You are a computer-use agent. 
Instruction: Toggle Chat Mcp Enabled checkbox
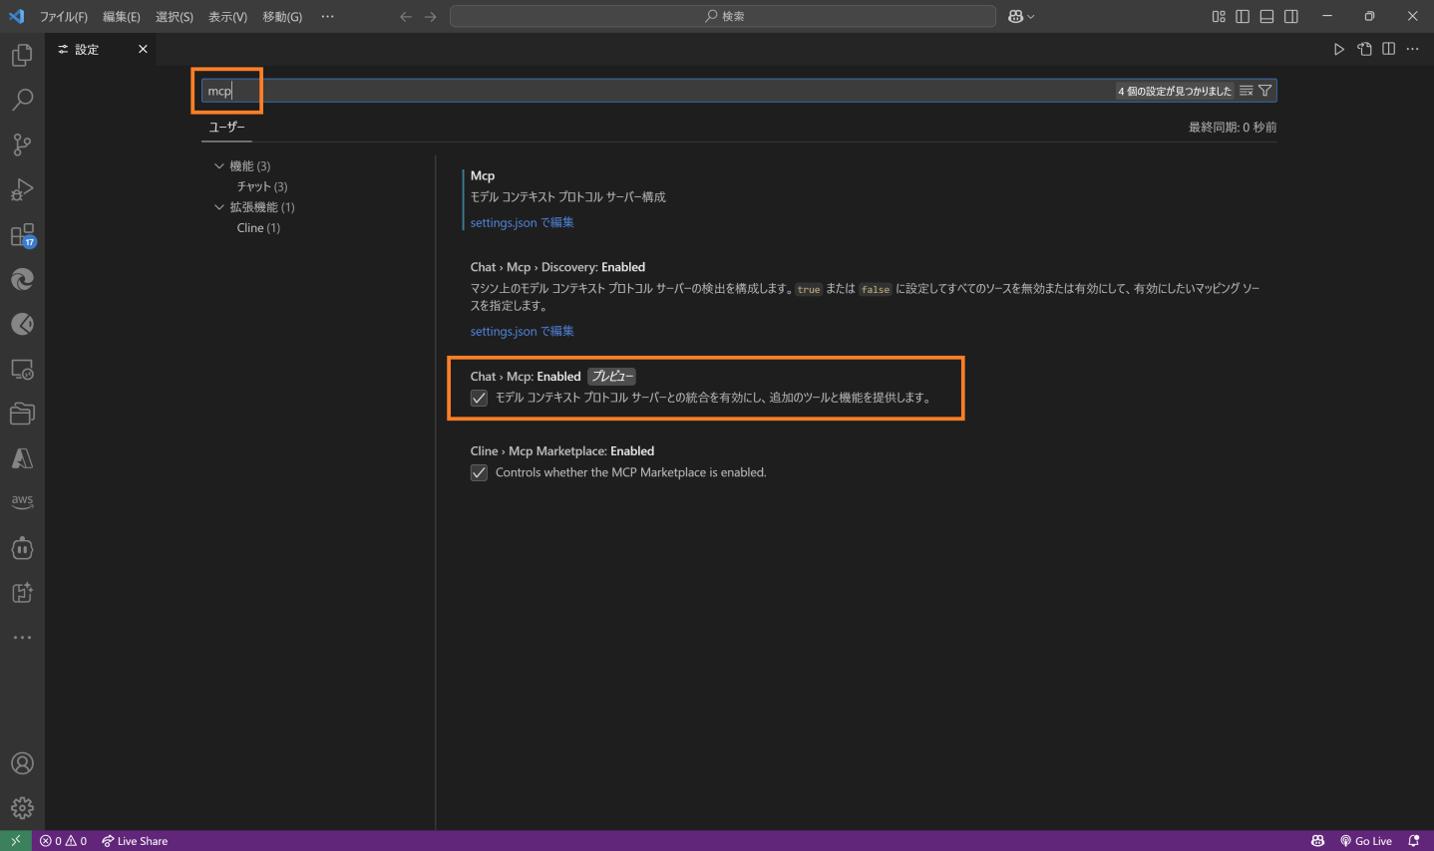pos(480,399)
